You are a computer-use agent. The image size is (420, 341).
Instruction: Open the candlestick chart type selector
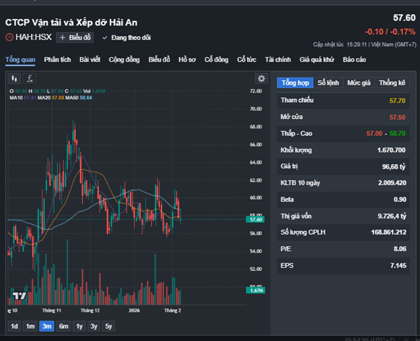[15, 79]
